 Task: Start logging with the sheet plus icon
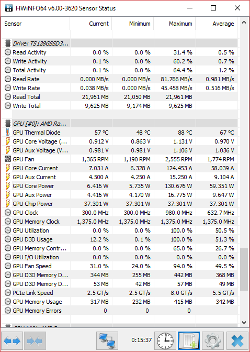click(189, 341)
